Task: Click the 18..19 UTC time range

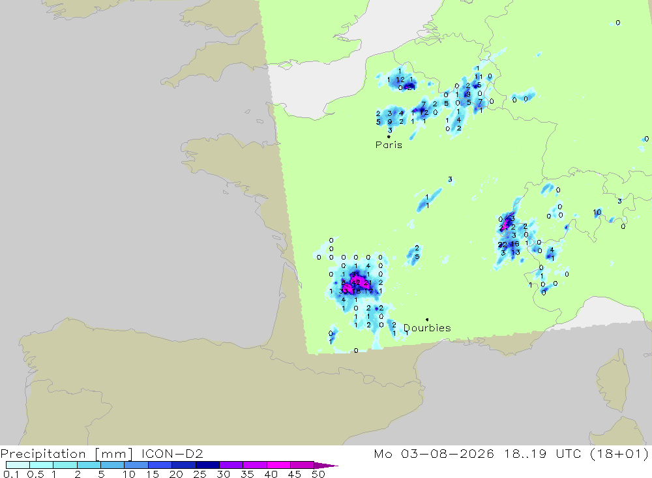Action: point(542,453)
